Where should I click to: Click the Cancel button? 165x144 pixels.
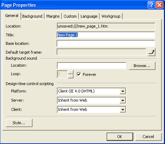tap(148, 137)
